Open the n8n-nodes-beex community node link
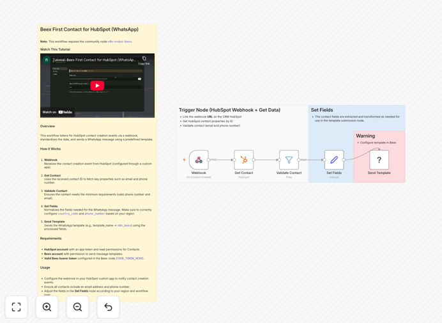The width and height of the screenshot is (442, 323). (120, 42)
